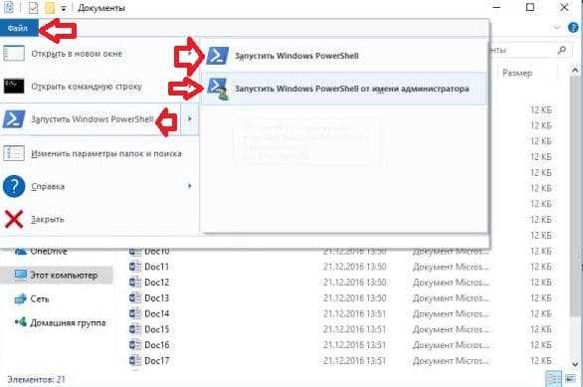Click the PowerShell icon in the submenu top row
583x387 pixels.
point(218,56)
